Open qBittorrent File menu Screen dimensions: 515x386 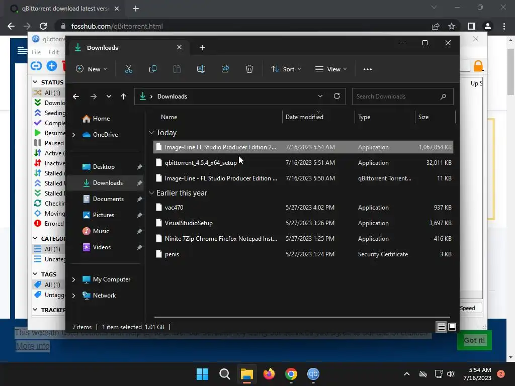pyautogui.click(x=36, y=52)
